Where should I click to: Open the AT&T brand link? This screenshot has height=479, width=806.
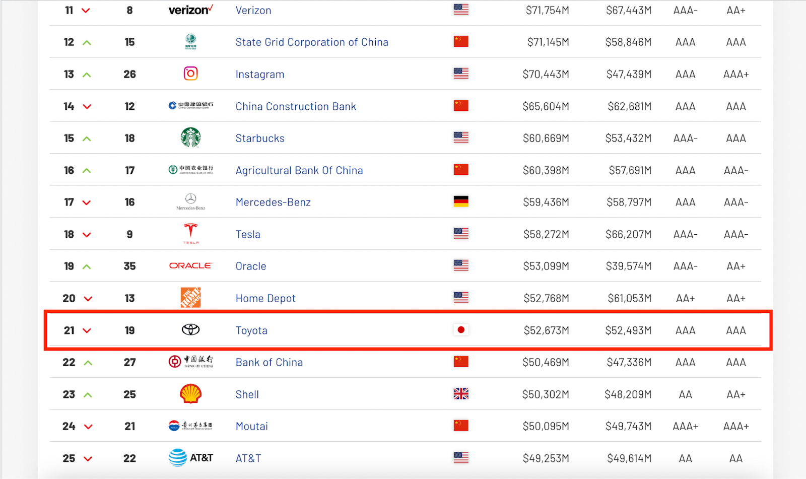tap(248, 458)
